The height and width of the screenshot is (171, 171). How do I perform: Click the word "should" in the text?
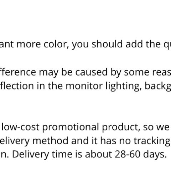point(107,44)
